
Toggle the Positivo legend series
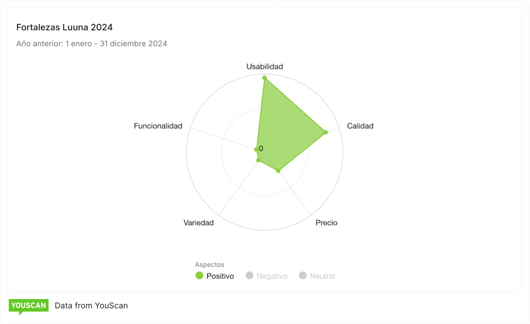click(214, 276)
